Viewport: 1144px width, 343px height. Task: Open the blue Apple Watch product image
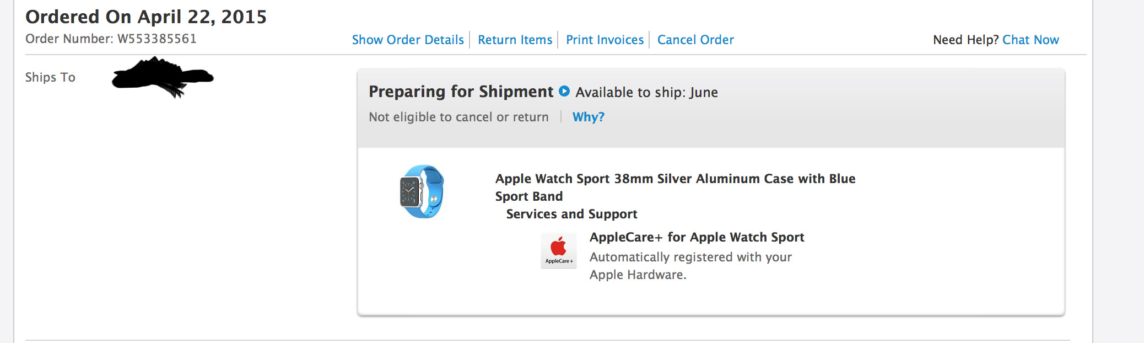pyautogui.click(x=422, y=191)
